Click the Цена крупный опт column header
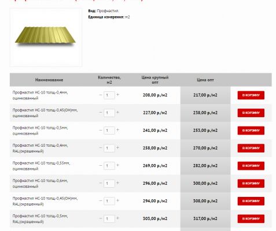 tap(155, 80)
